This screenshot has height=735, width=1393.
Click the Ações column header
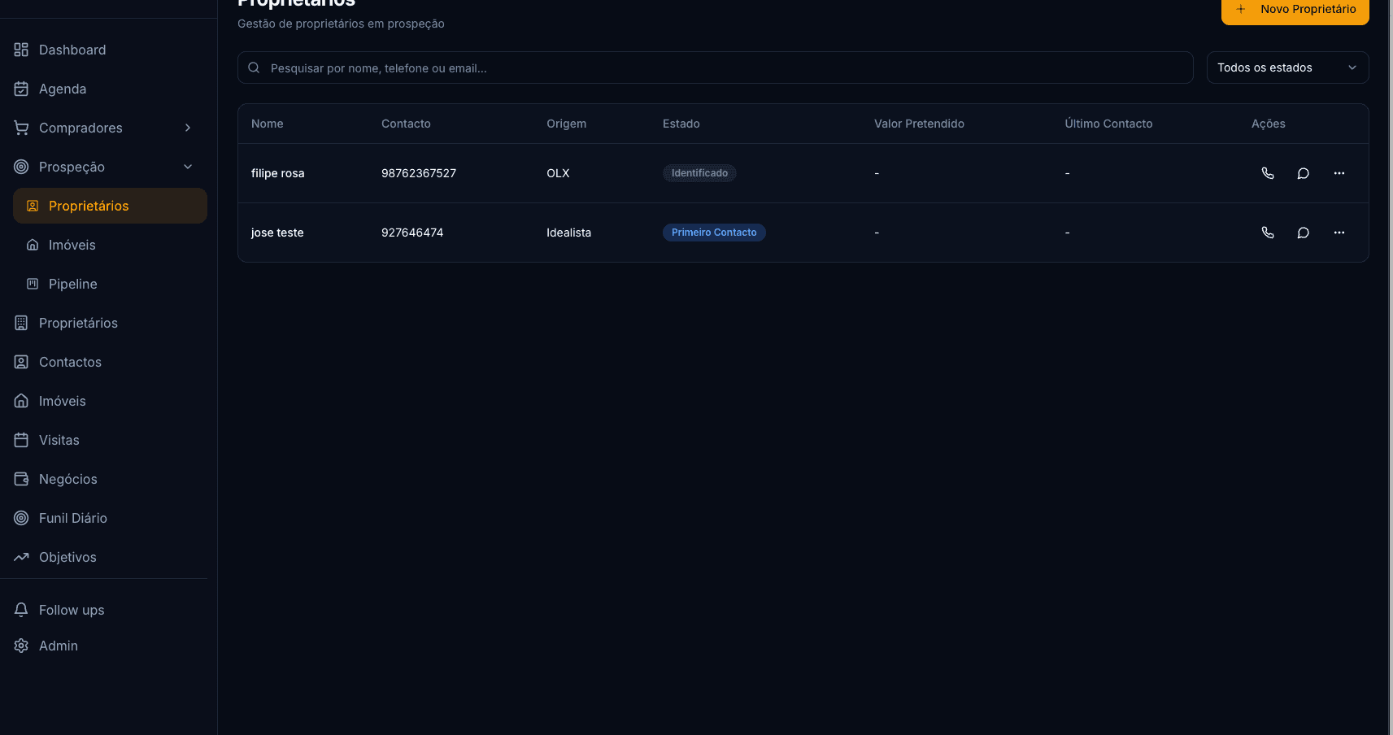(1268, 124)
